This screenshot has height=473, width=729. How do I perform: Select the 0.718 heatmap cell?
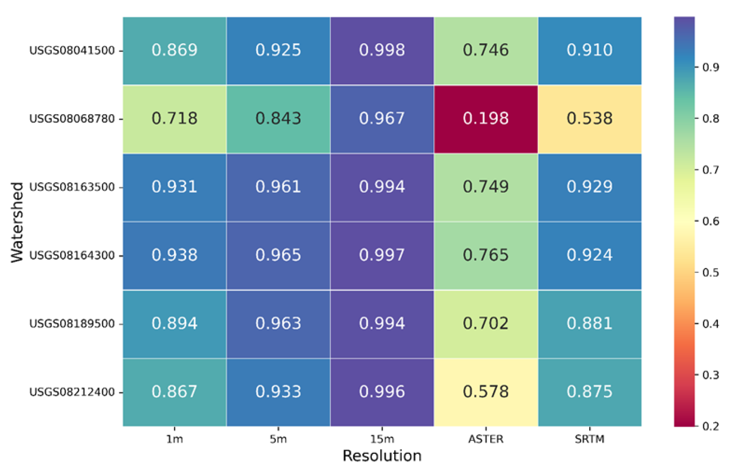pyautogui.click(x=174, y=119)
